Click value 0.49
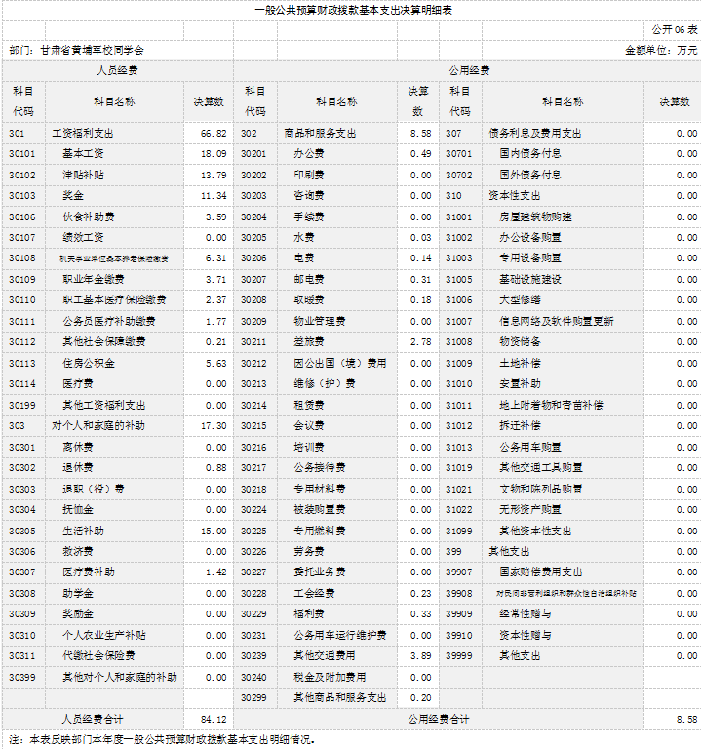Viewport: 701px width, 749px height. click(x=420, y=154)
